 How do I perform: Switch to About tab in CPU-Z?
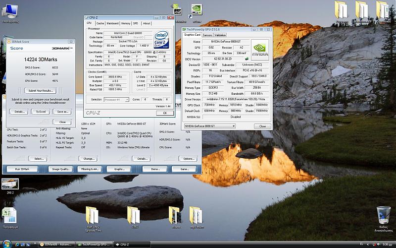(147, 23)
